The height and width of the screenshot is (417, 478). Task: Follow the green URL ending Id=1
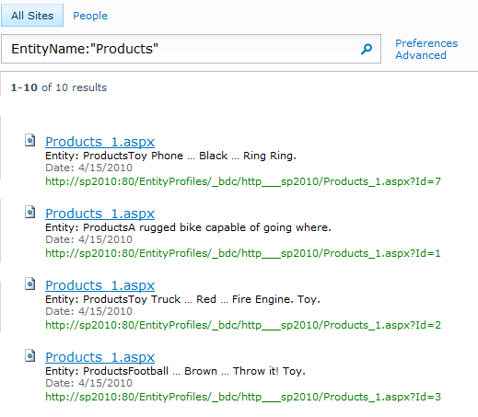243,253
